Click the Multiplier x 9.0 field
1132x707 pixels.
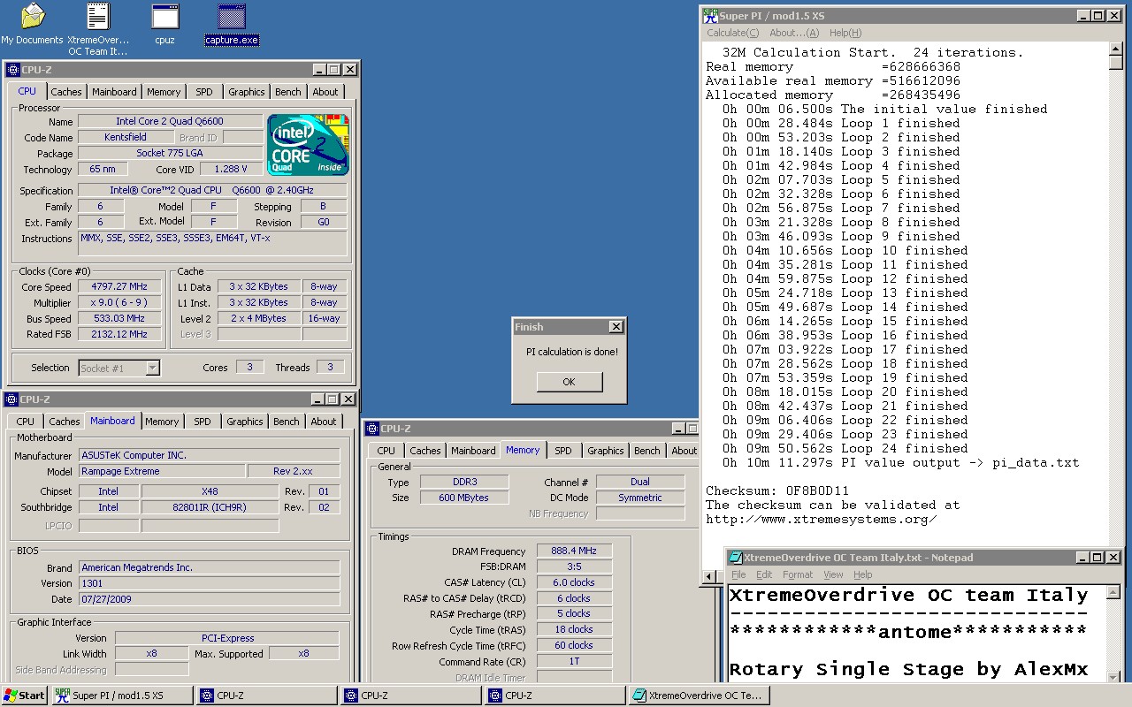coord(119,303)
